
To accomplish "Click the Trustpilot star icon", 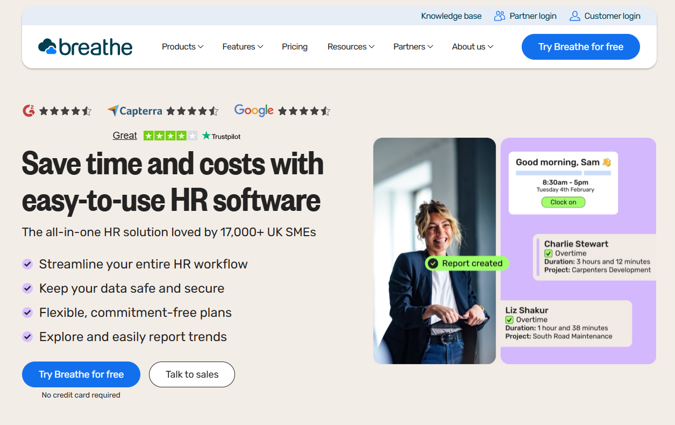I will (x=206, y=136).
